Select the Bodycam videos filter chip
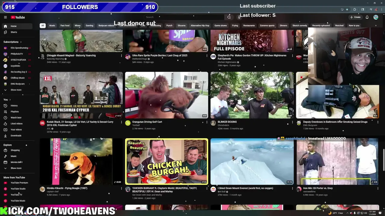Image resolution: width=385 pixels, height=216 pixels. pos(106,25)
